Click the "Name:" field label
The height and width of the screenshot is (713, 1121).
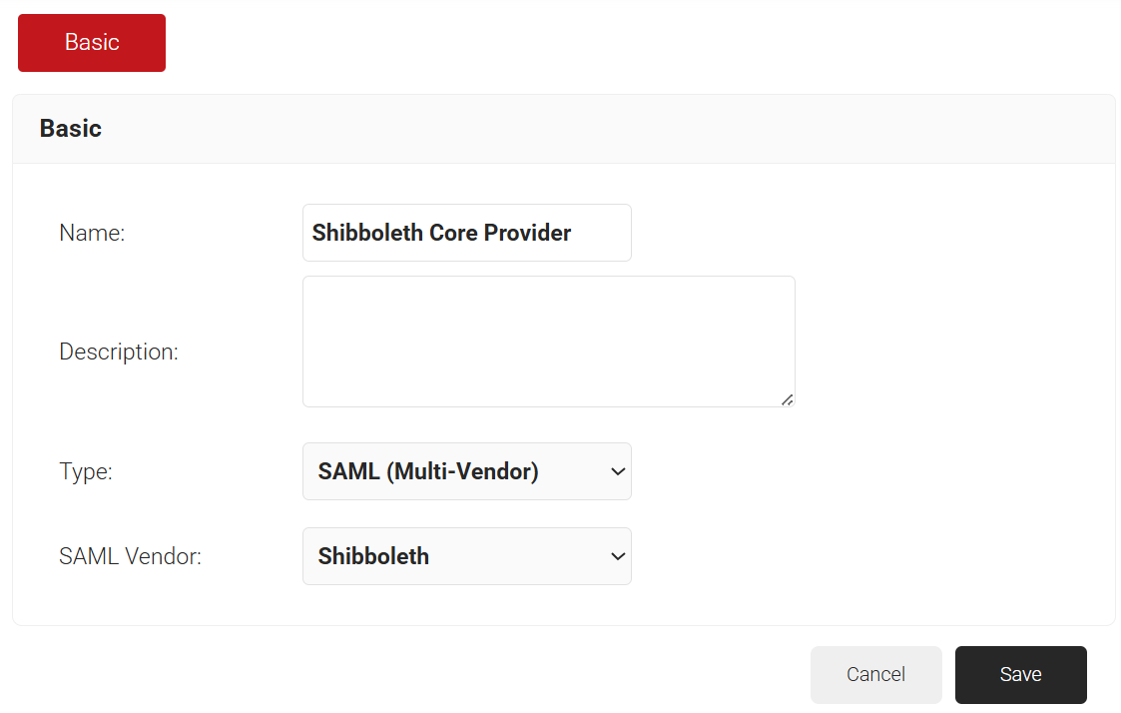tap(92, 234)
